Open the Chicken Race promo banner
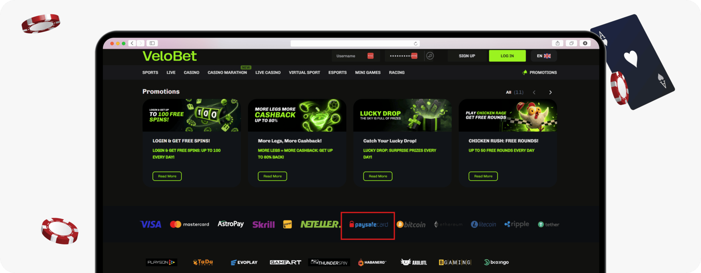 [x=508, y=115]
